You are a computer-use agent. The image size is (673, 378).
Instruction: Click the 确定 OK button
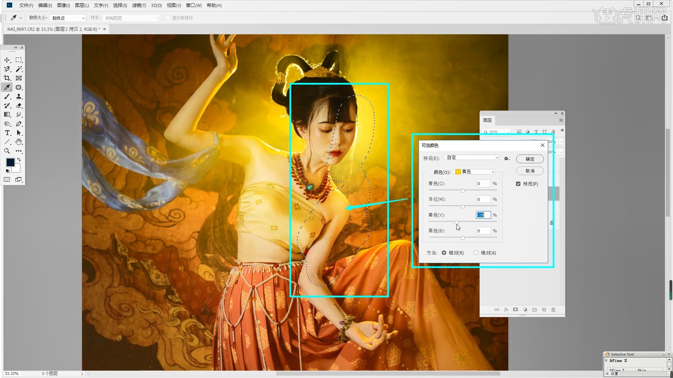pyautogui.click(x=530, y=159)
